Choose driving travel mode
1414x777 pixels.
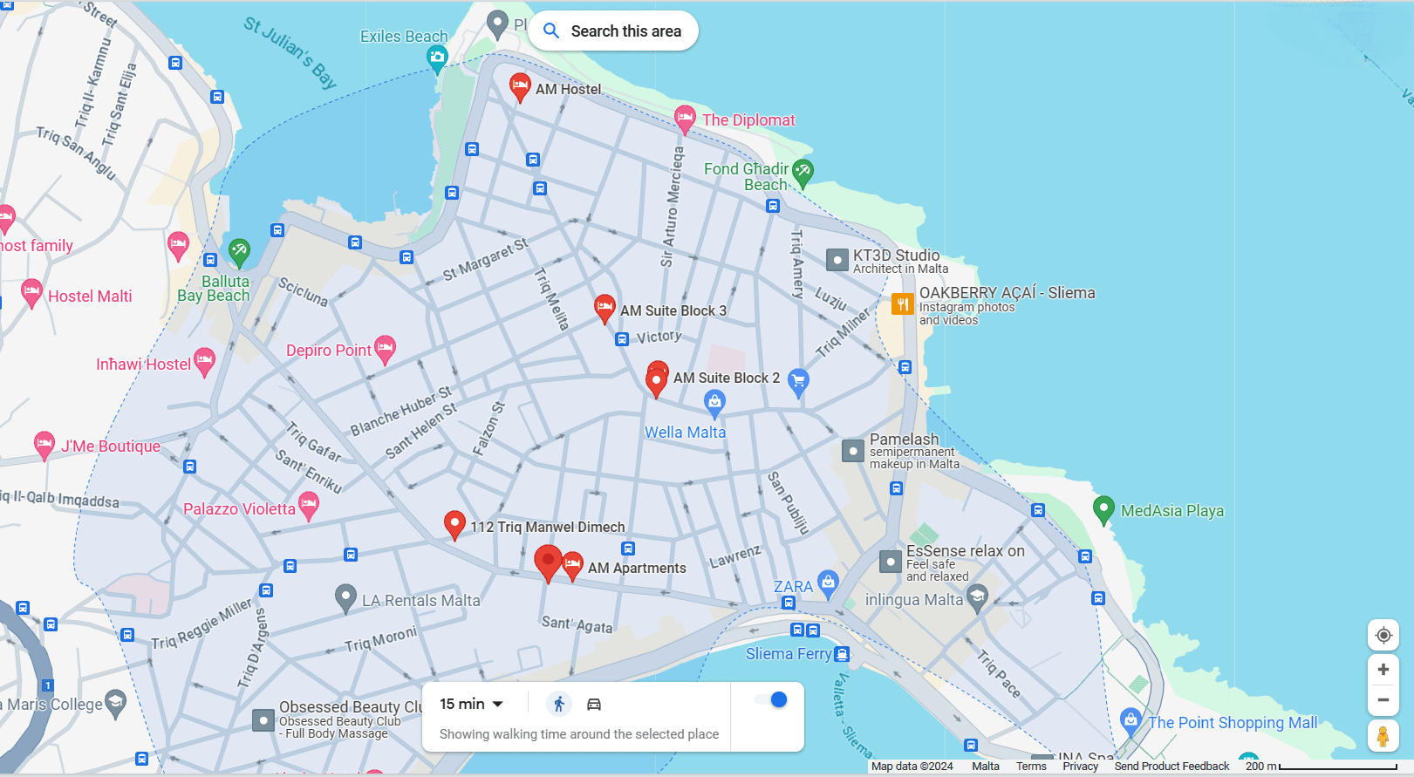pyautogui.click(x=594, y=705)
